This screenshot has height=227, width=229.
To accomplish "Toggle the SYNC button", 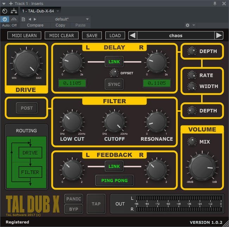I will coord(114,84).
